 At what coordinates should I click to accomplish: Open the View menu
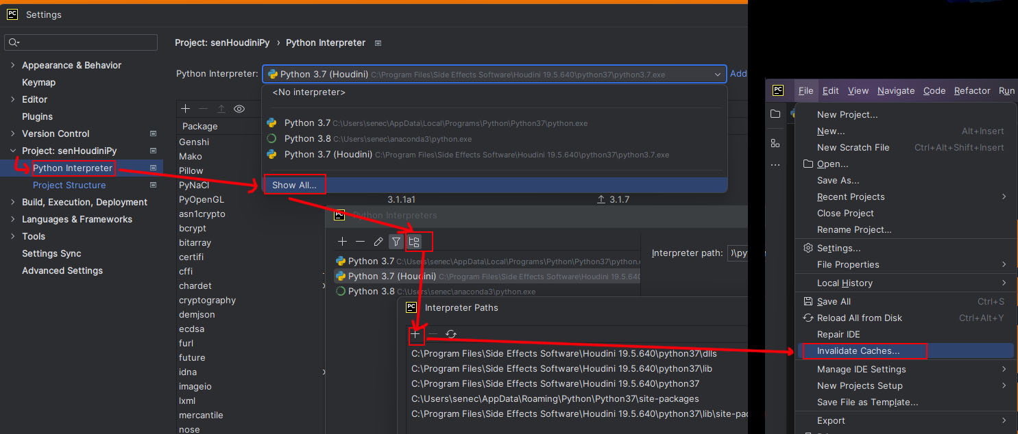858,90
